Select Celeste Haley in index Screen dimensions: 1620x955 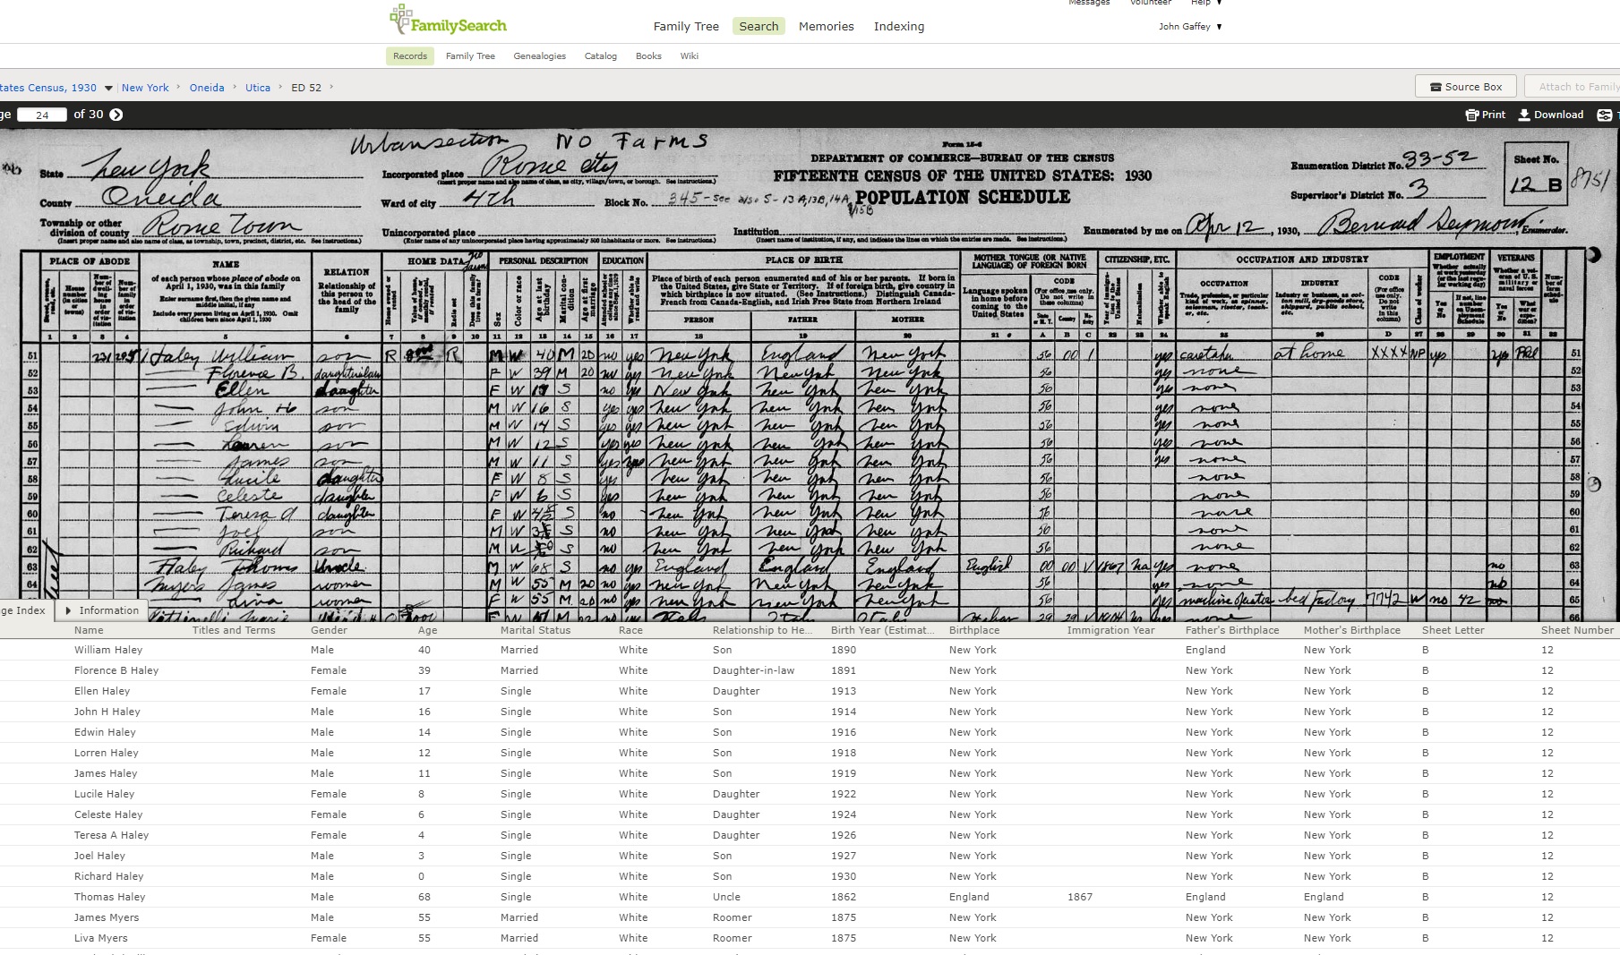(108, 814)
